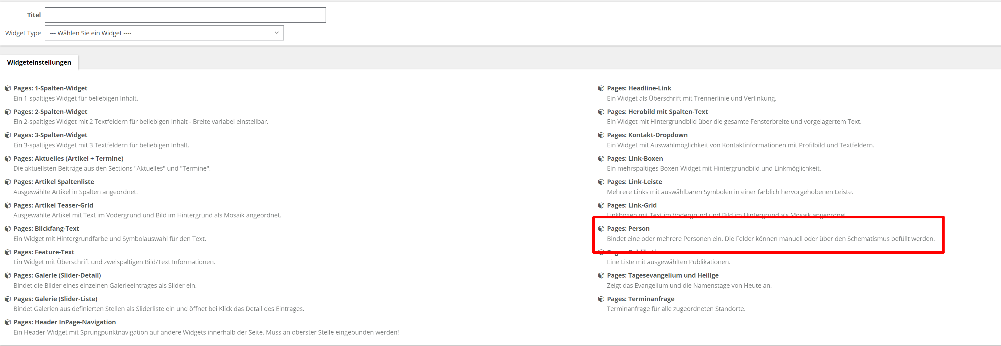Open the Widget Type dropdown

pos(164,33)
